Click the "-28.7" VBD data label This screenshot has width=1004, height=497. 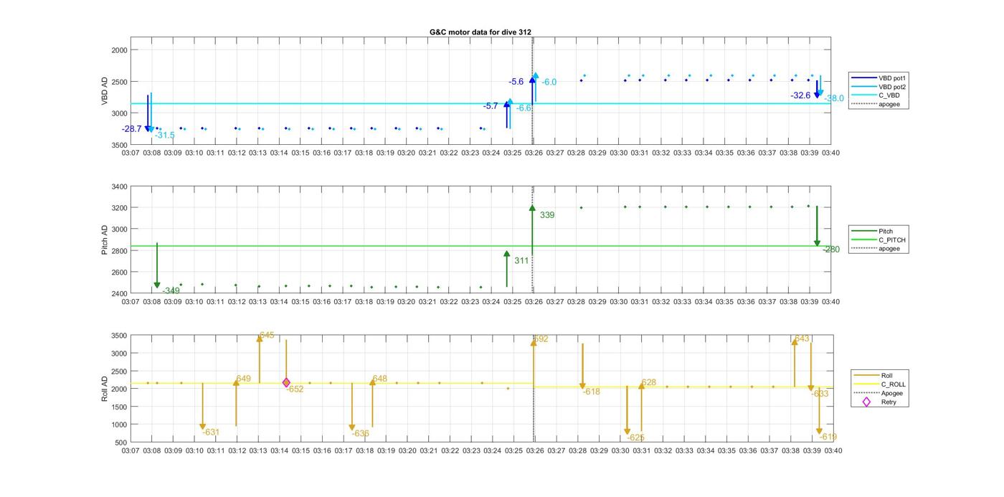(x=132, y=129)
